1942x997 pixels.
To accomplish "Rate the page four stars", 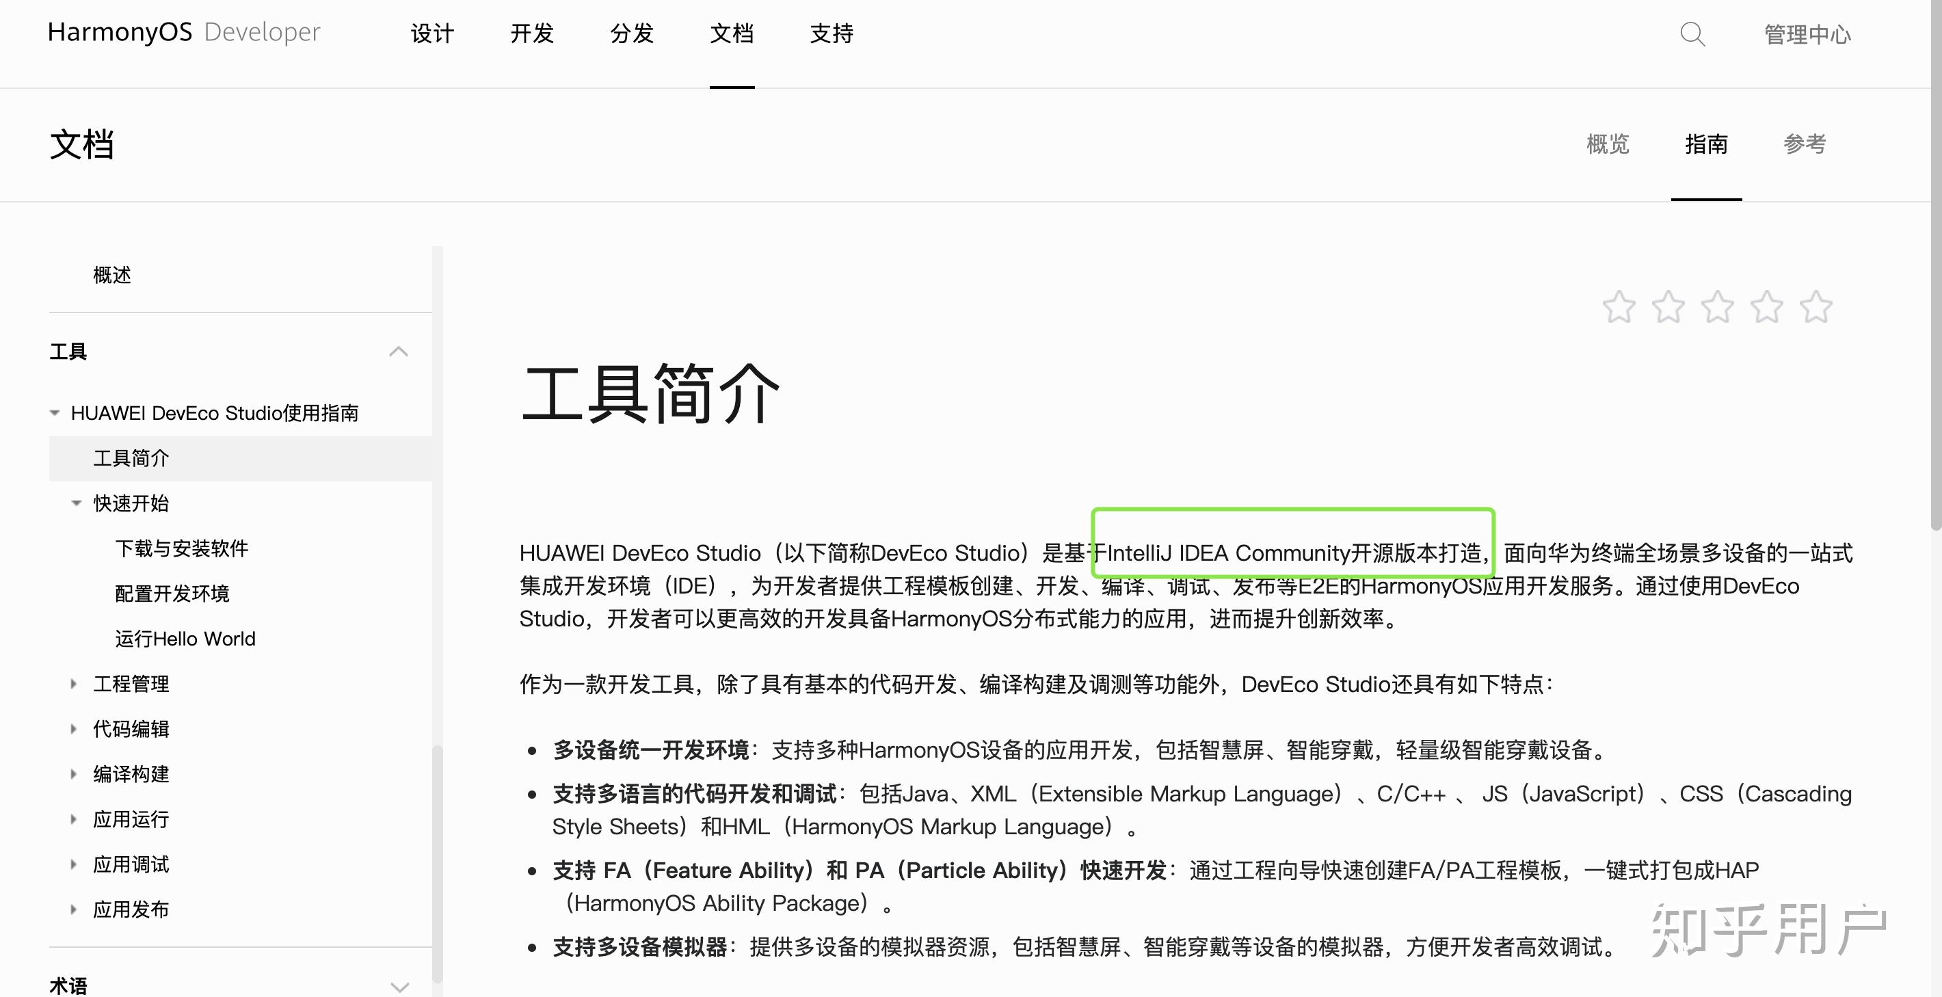I will [x=1766, y=307].
